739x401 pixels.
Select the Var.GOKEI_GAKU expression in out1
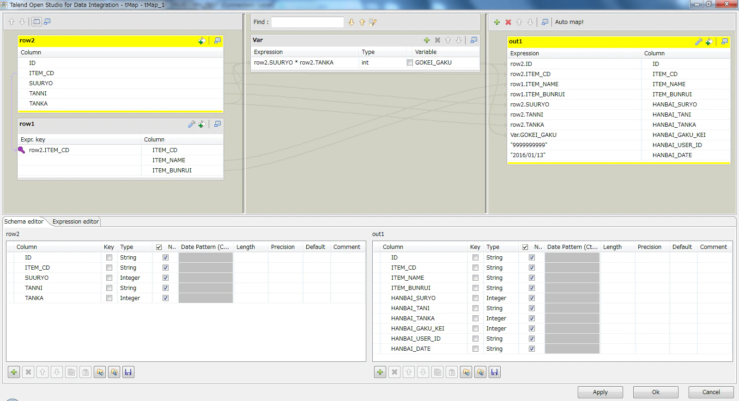[574, 135]
